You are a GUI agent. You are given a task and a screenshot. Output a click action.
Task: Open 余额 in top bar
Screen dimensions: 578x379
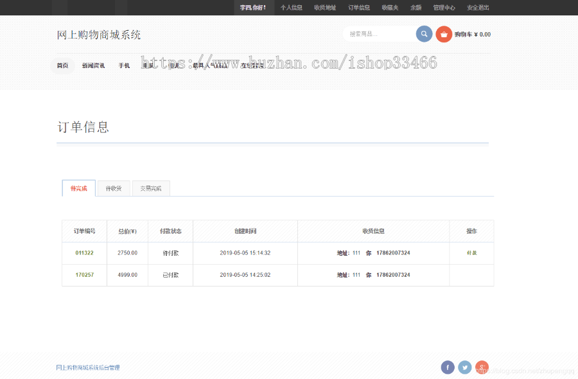[x=416, y=7]
